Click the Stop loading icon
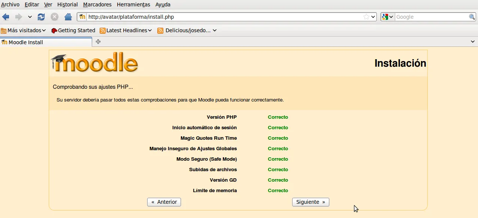The width and height of the screenshot is (478, 218). [55, 17]
